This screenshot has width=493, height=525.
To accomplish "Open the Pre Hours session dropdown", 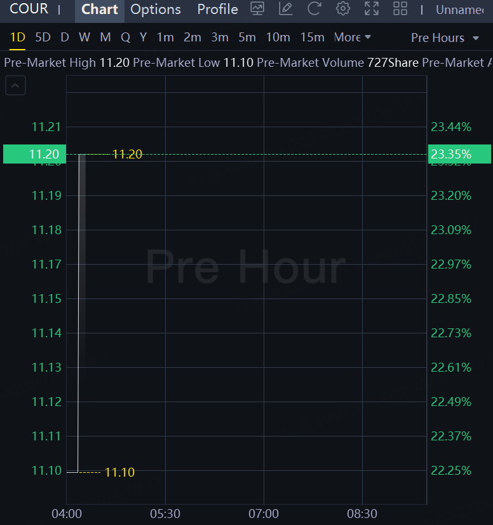I will coord(445,38).
